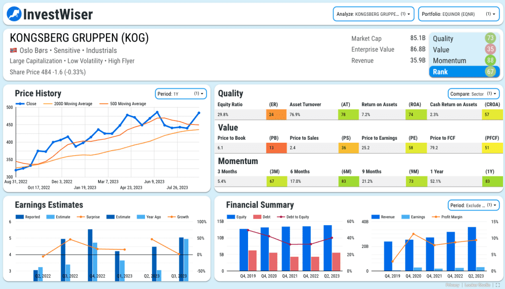This screenshot has width=505, height=289.
Task: Select the highlighted Rank row
Action: (465, 72)
